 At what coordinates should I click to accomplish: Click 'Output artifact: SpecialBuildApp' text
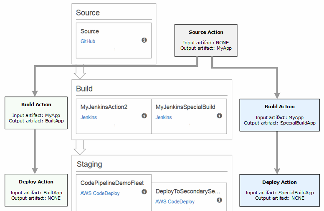tap(280, 123)
